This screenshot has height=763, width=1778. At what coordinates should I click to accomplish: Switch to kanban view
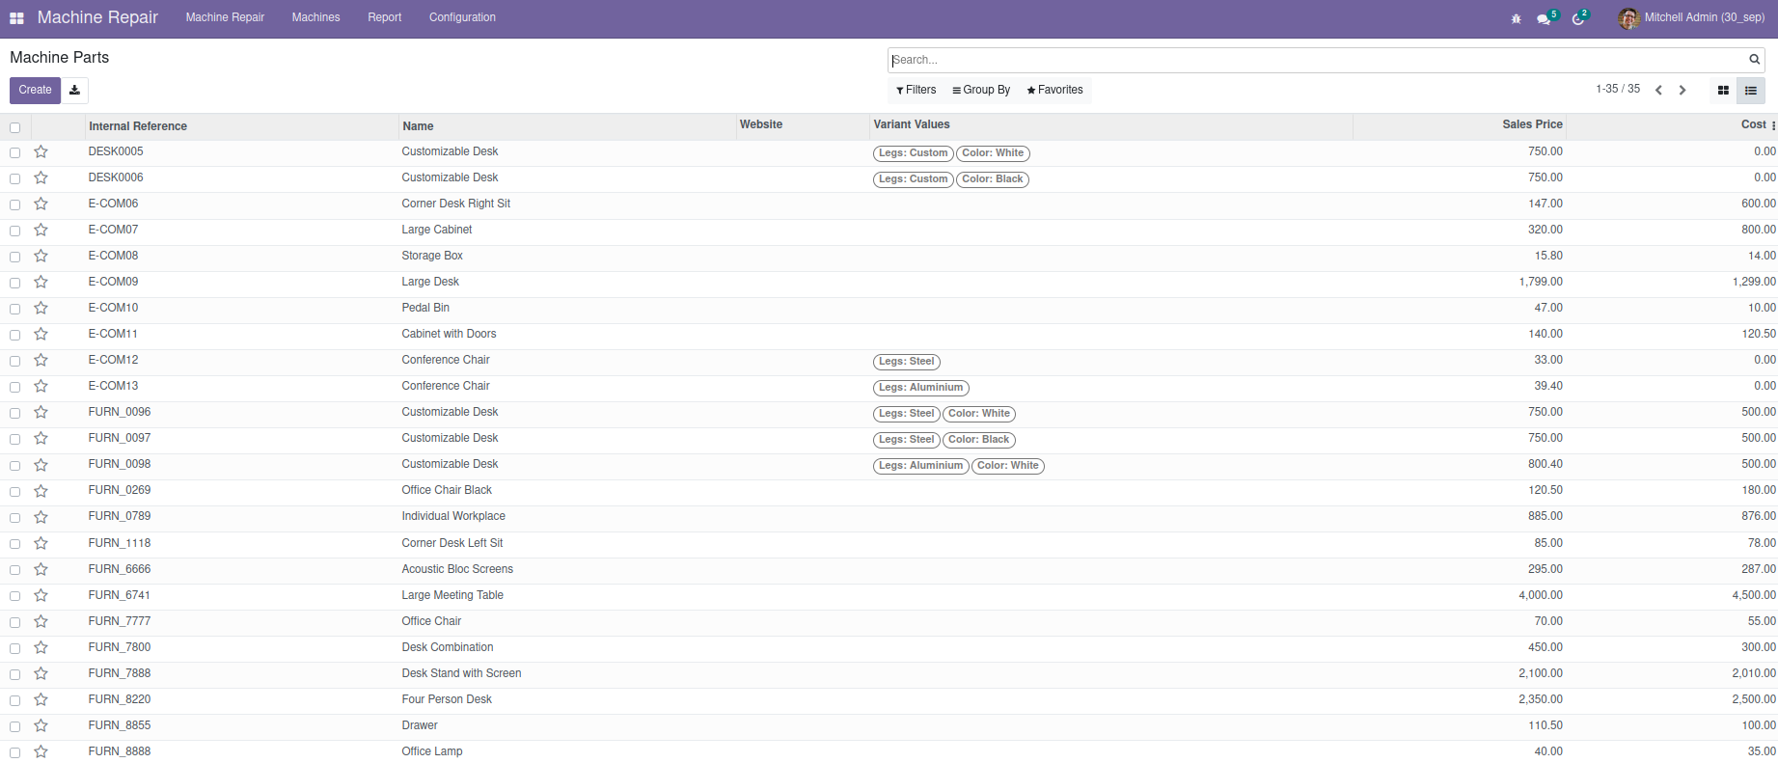point(1723,91)
